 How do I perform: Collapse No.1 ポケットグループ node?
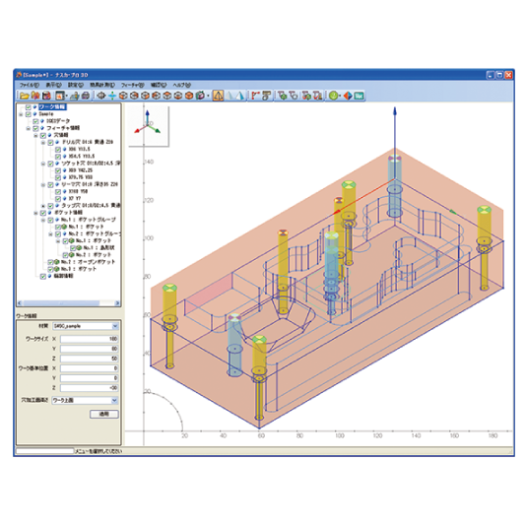[x=43, y=220]
